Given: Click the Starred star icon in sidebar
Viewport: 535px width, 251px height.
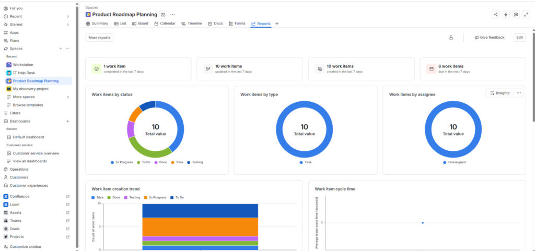Looking at the screenshot, I should 5,25.
